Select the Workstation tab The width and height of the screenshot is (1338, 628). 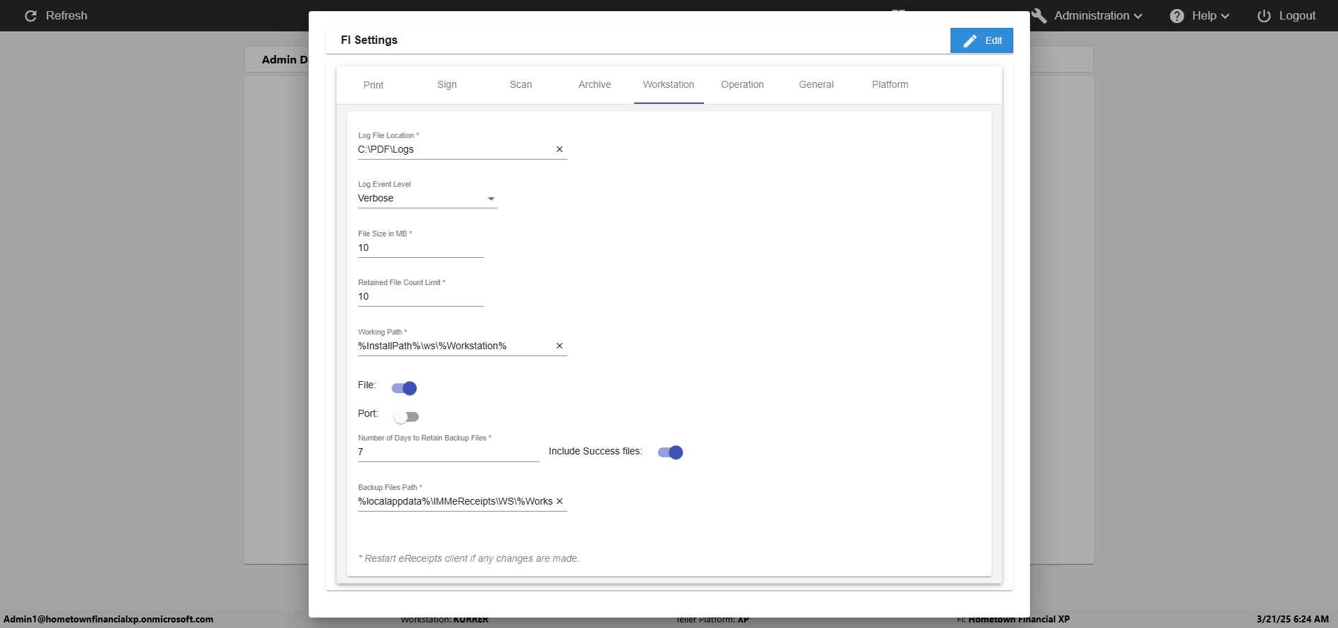point(668,85)
